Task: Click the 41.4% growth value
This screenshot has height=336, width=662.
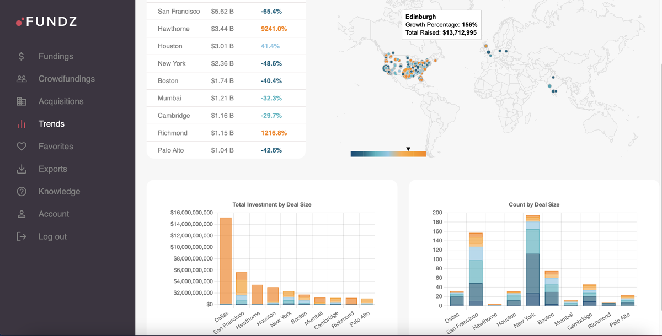Action: pos(270,46)
